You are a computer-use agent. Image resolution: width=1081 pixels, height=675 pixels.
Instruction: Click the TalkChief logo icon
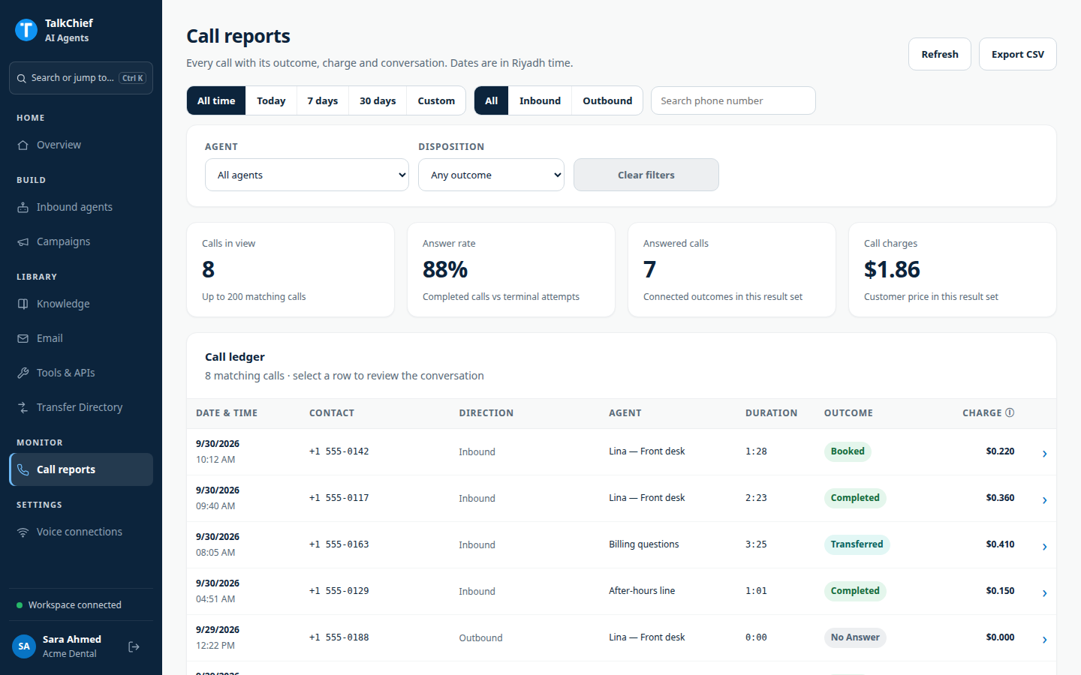pos(26,30)
